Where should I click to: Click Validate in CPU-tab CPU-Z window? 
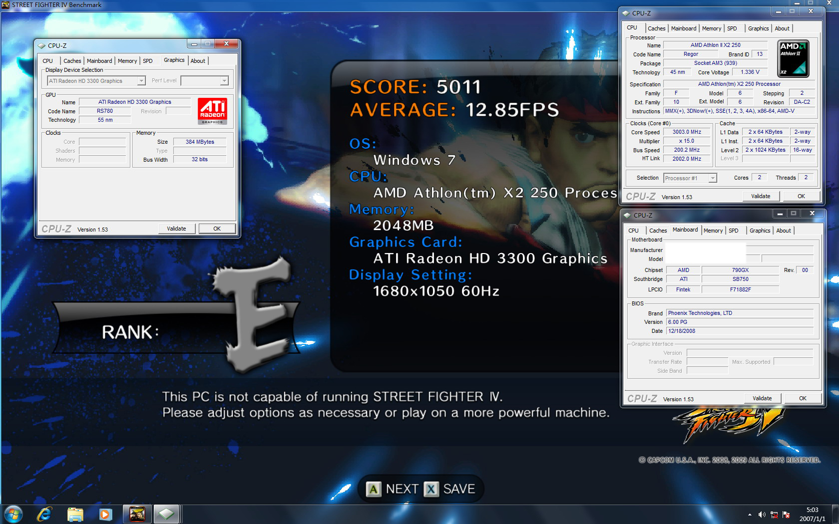tap(761, 196)
